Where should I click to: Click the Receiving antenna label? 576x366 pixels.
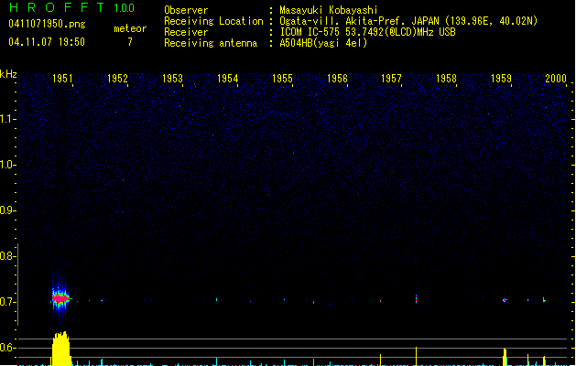click(x=211, y=43)
